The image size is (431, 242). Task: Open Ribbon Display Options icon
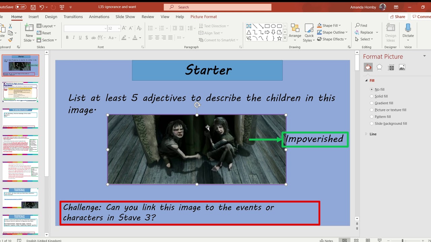(x=396, y=7)
